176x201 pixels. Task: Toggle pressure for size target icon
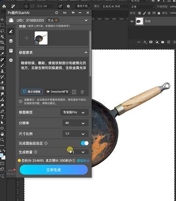click(60, 6)
